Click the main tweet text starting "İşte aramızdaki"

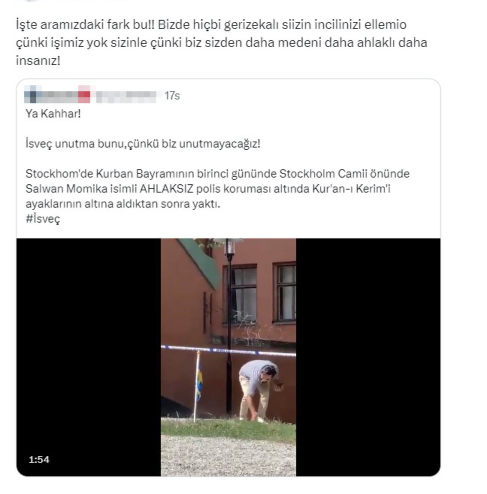pyautogui.click(x=221, y=42)
